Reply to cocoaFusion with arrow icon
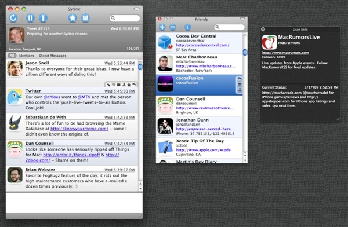 pyautogui.click(x=240, y=79)
